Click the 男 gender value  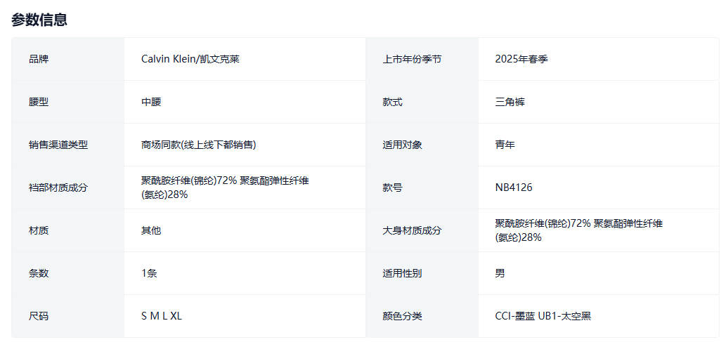500,273
